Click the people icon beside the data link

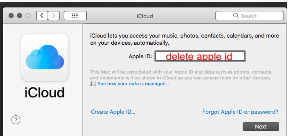pos(93,84)
